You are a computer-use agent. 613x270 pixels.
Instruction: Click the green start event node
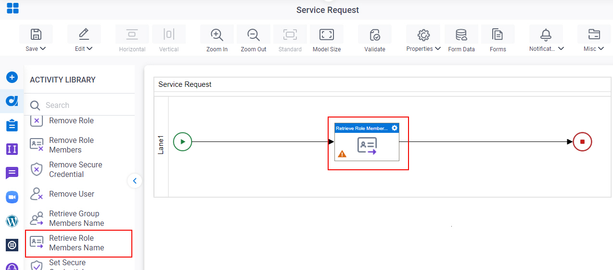[182, 141]
